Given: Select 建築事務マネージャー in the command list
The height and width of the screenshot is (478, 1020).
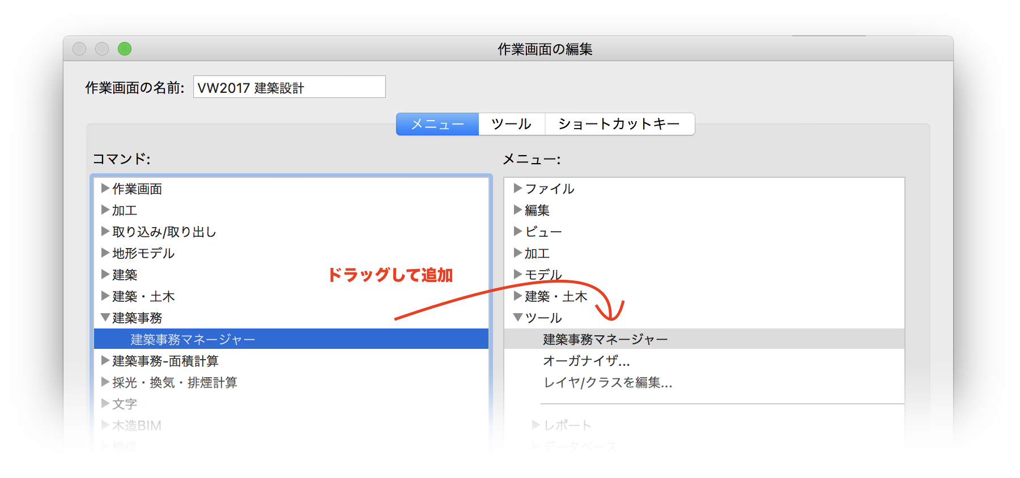Looking at the screenshot, I should point(291,339).
